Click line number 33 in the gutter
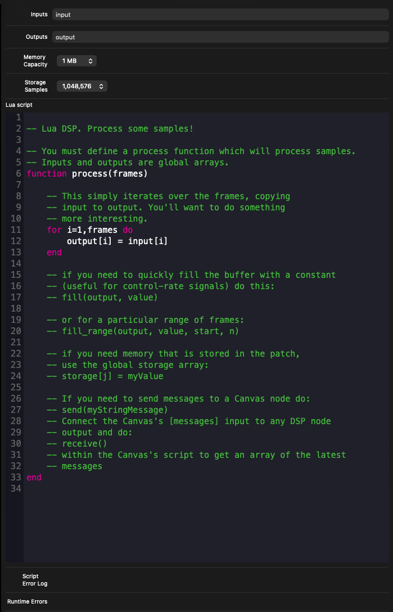This screenshot has width=393, height=612. tap(16, 477)
